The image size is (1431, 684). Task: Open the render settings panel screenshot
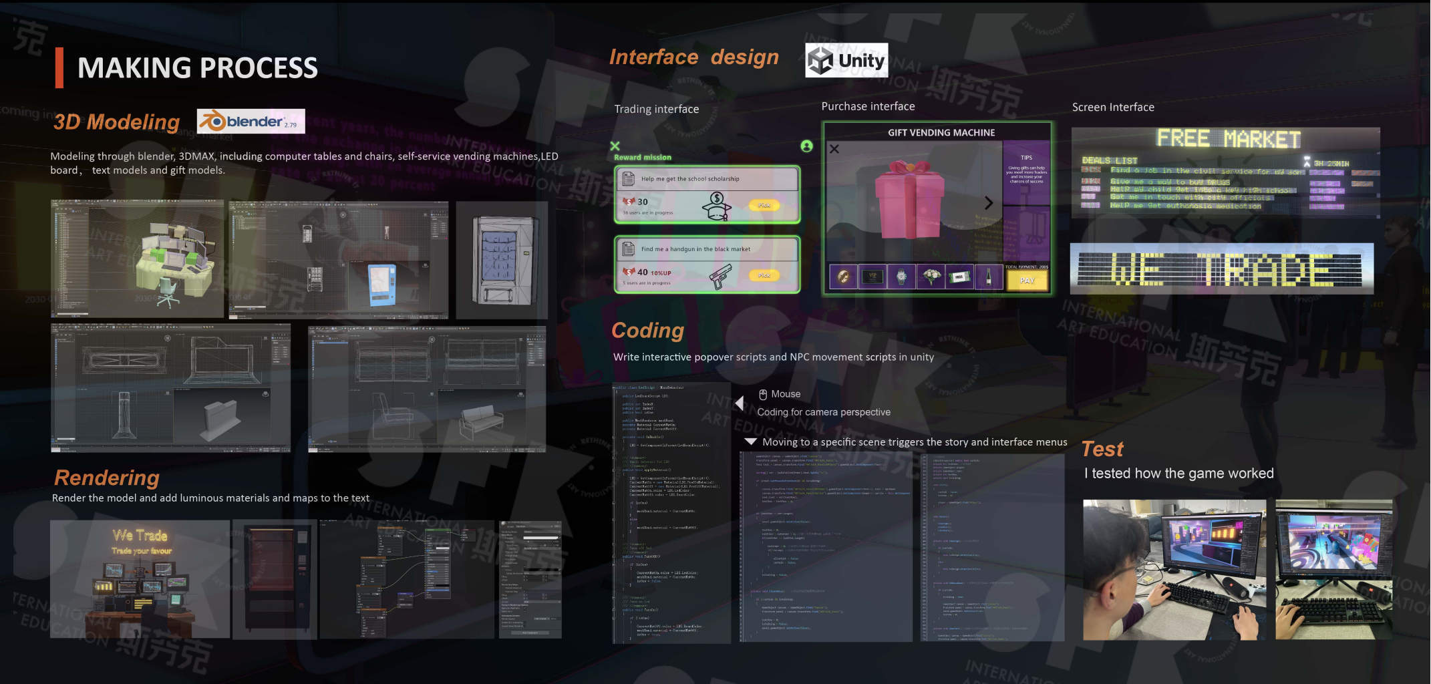[530, 579]
